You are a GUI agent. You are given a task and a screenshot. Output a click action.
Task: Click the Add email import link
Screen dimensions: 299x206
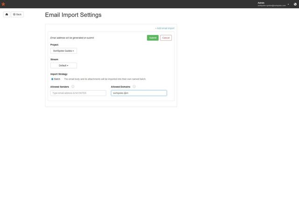165,28
